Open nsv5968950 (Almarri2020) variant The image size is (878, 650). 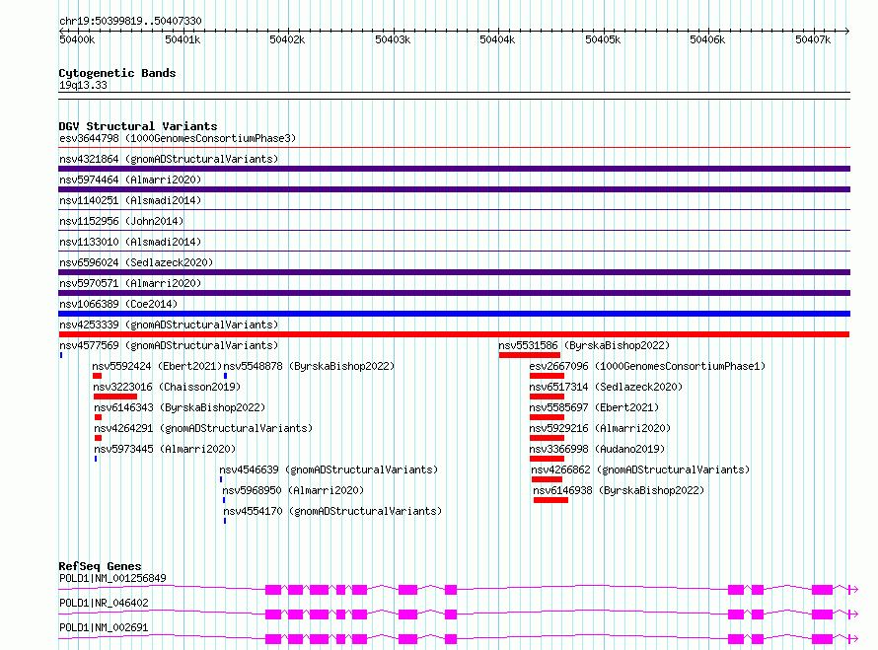point(293,490)
